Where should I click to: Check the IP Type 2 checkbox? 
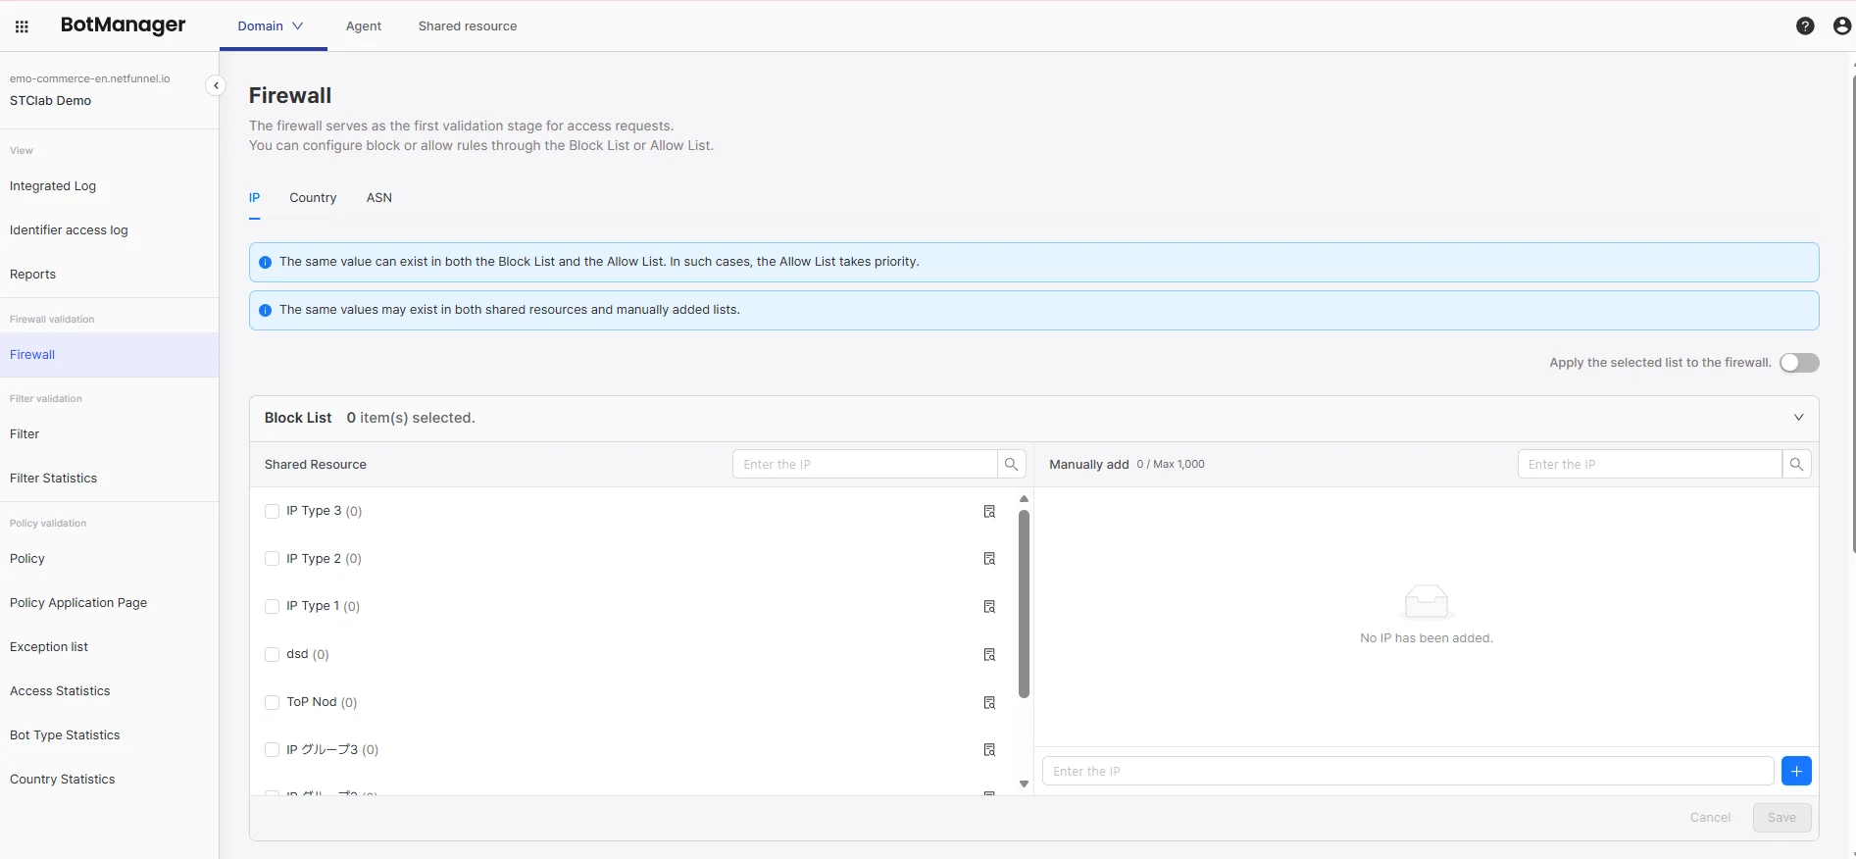(x=273, y=559)
